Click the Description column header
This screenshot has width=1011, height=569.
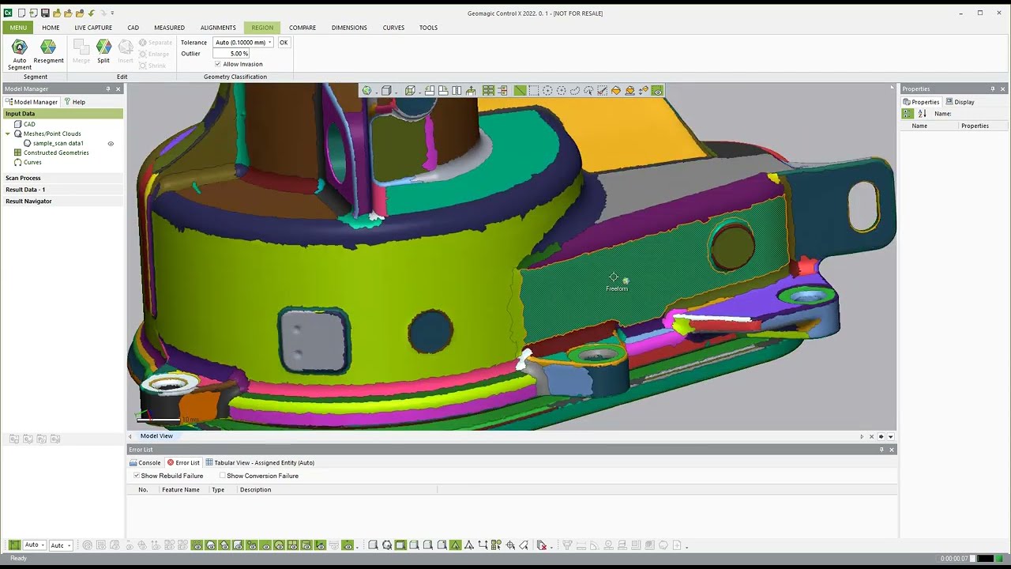pos(255,490)
